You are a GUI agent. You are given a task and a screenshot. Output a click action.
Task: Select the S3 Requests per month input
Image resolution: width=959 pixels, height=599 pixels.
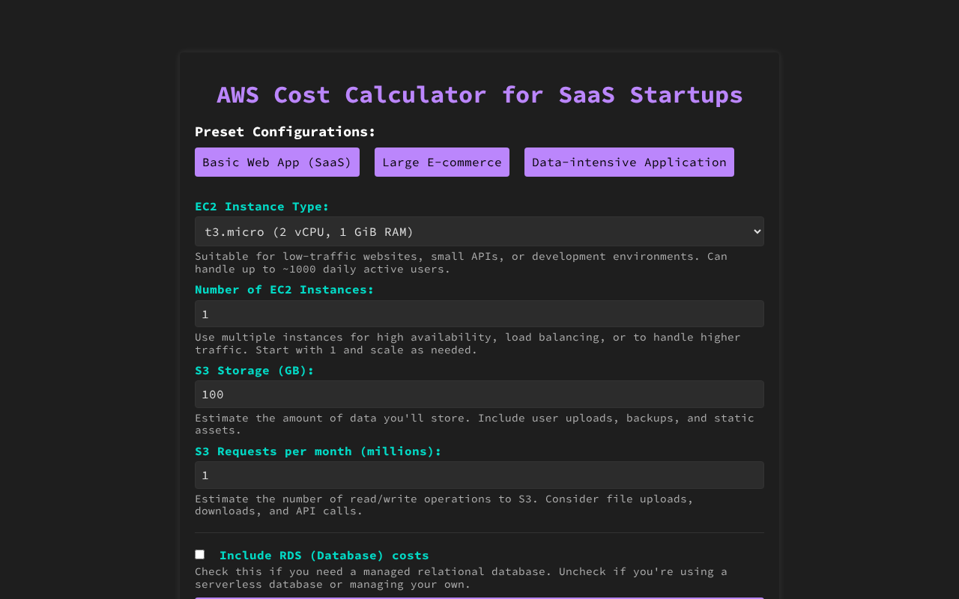[479, 475]
